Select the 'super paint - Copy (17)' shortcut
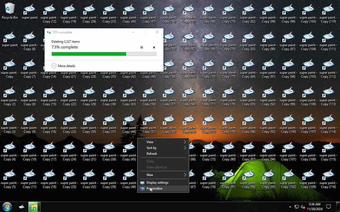Screen dimensions: 340x212 pos(50,151)
